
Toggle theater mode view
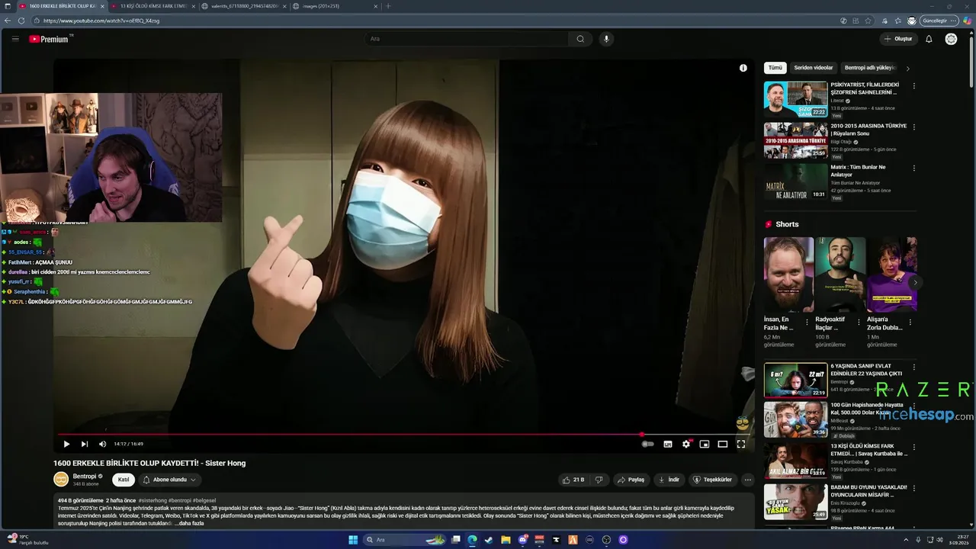pos(723,444)
